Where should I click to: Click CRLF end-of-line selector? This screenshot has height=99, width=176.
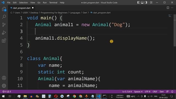pyautogui.click(x=155, y=92)
